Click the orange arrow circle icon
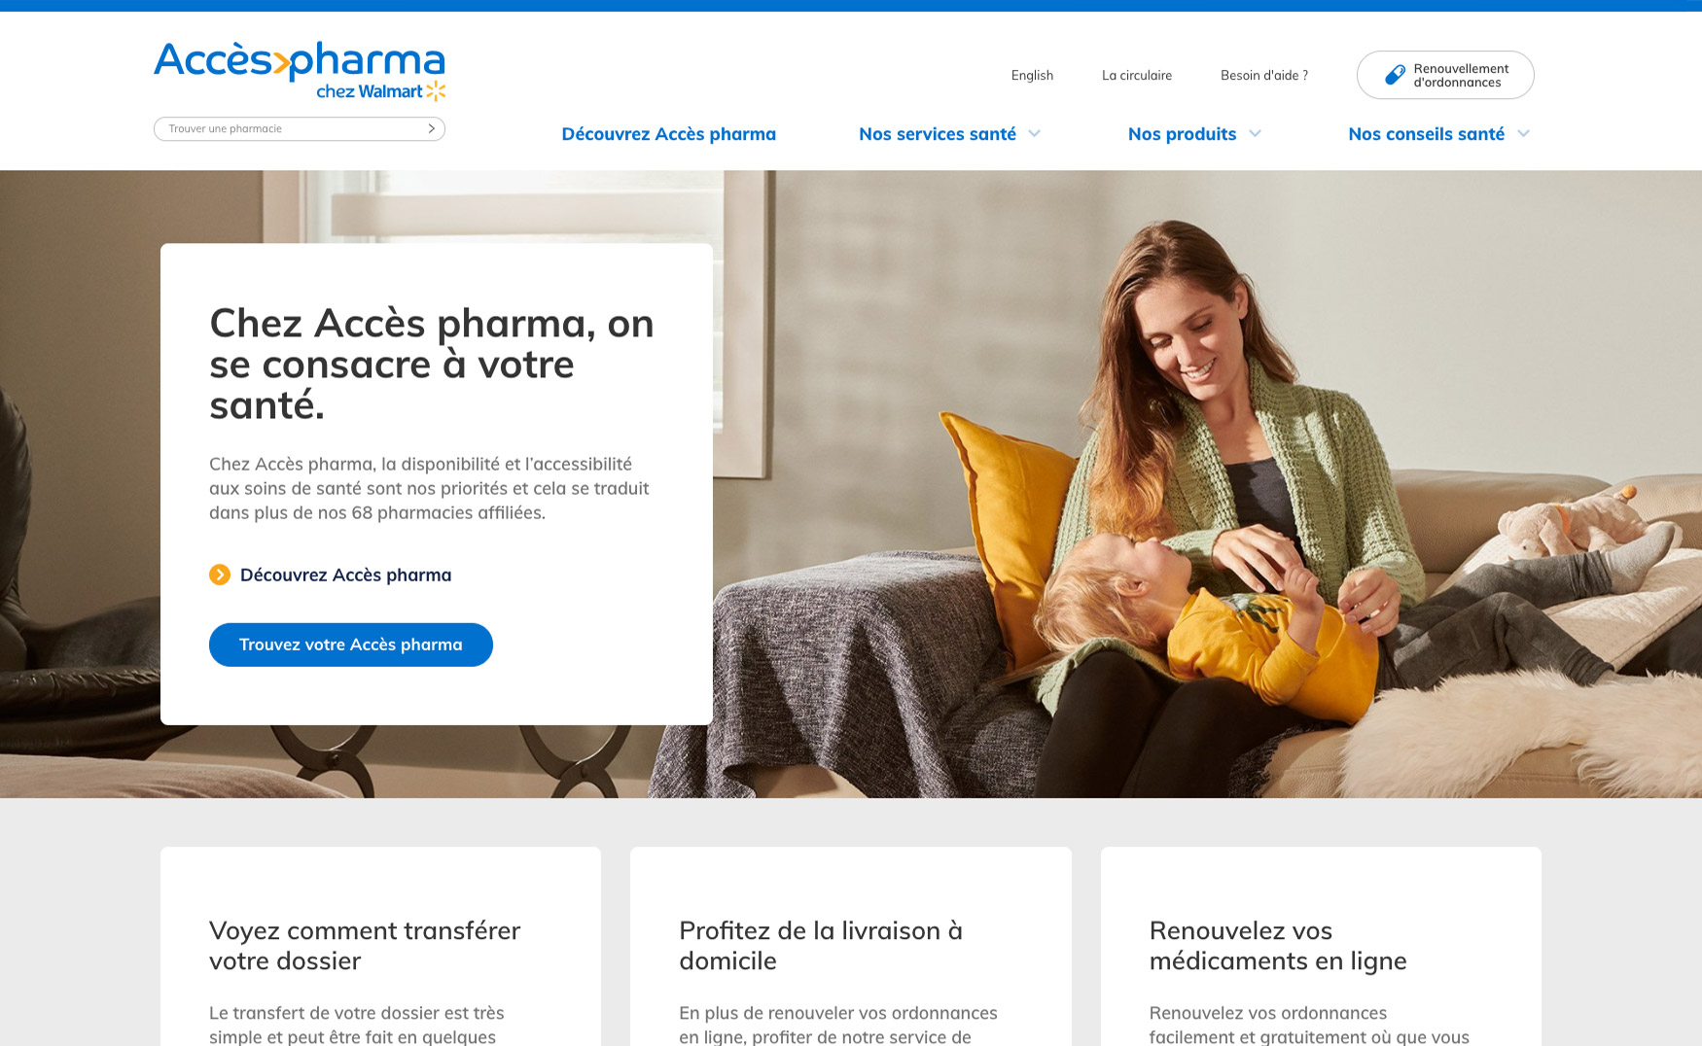Screen dimensions: 1702x1046 tap(220, 575)
